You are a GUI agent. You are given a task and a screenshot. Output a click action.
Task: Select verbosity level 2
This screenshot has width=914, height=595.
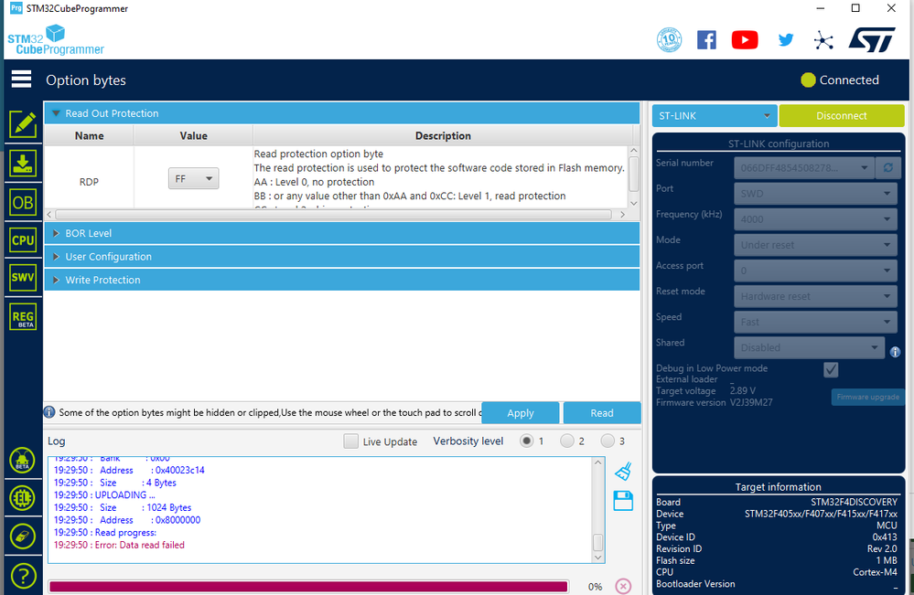(x=566, y=441)
